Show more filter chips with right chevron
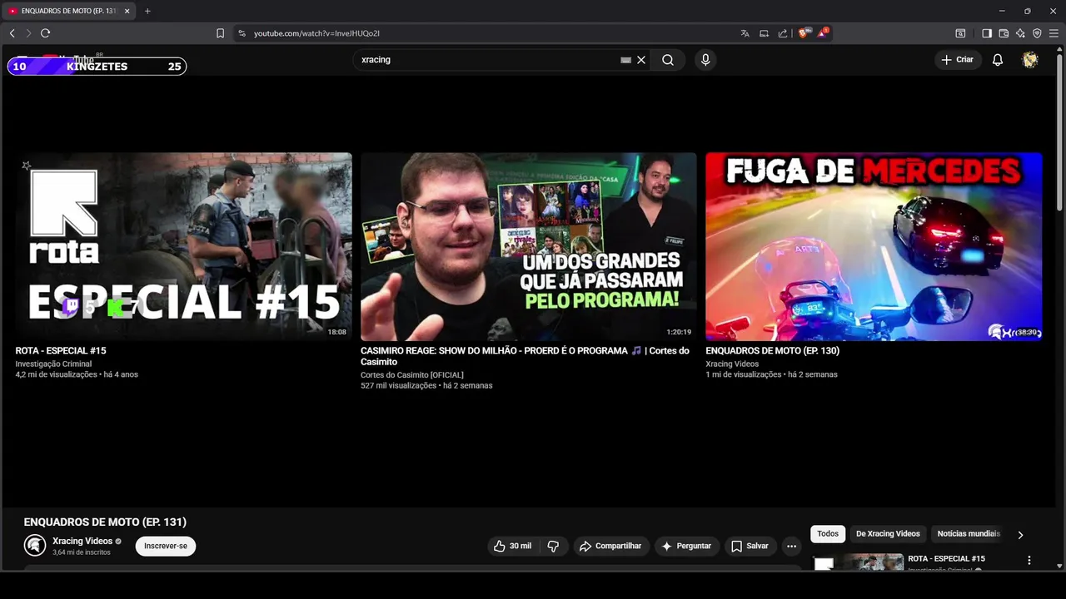The image size is (1066, 599). coord(1020,535)
